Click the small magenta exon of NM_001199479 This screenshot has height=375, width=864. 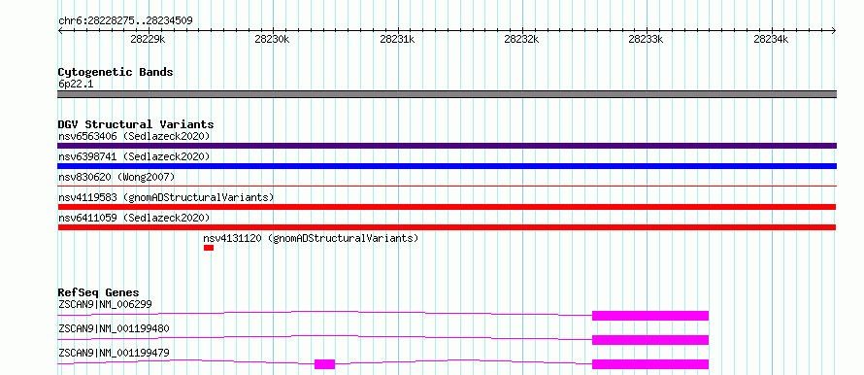(x=324, y=364)
